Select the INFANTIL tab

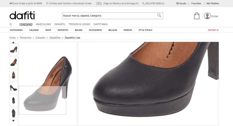coord(60,24)
